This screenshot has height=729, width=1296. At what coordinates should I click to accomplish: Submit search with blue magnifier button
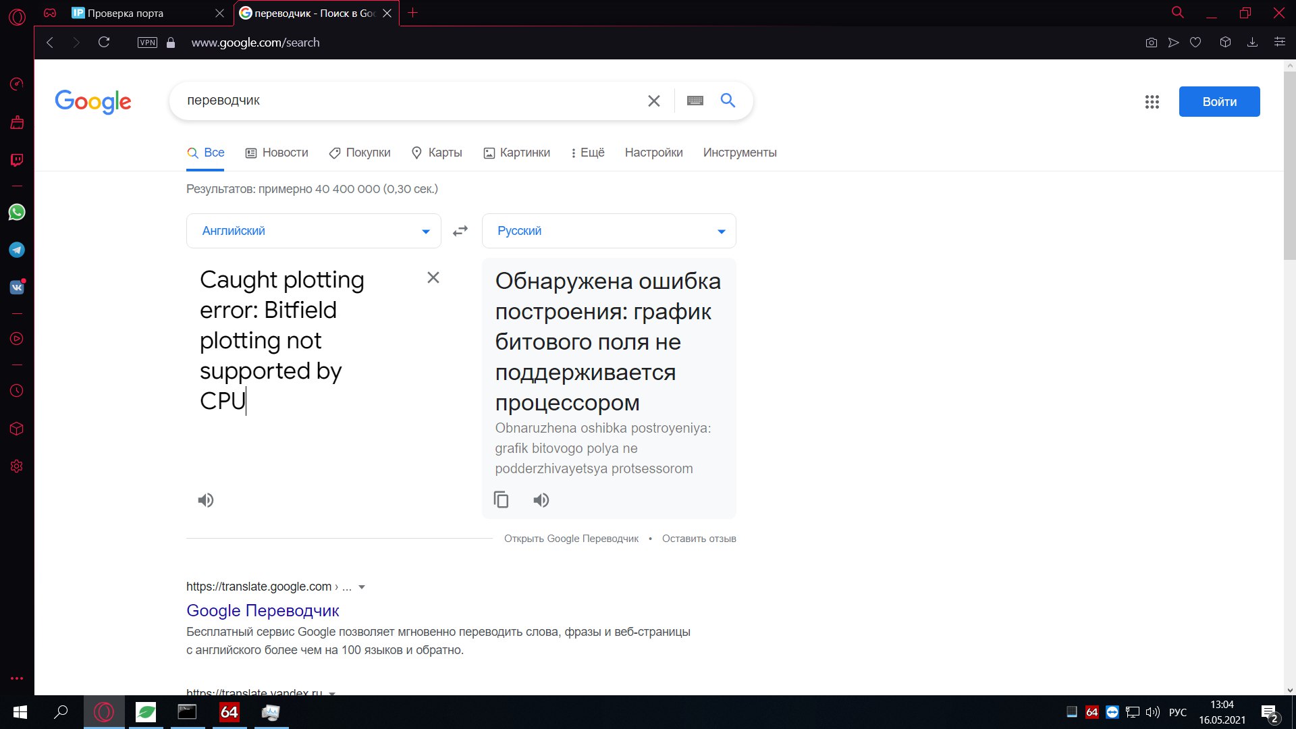[x=728, y=101]
